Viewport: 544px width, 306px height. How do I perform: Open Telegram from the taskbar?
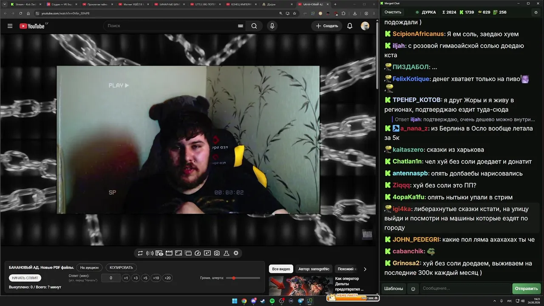coord(300,301)
